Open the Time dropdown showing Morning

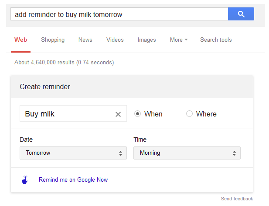click(x=187, y=153)
